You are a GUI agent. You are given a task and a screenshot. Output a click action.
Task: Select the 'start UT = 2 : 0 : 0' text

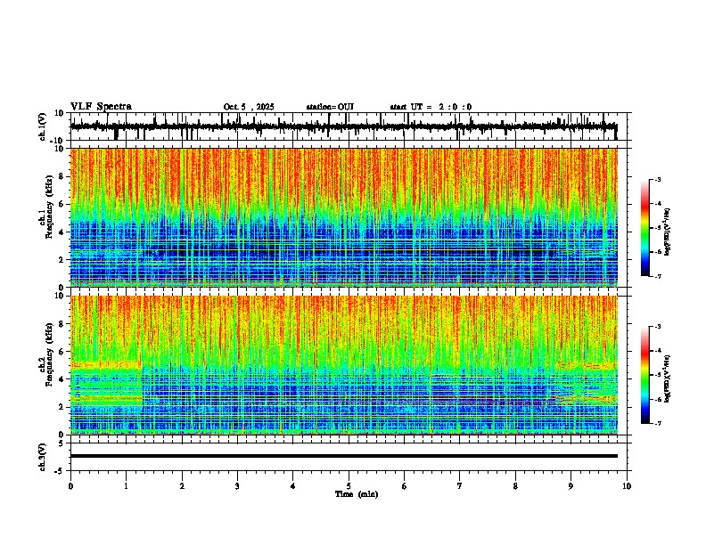[431, 107]
